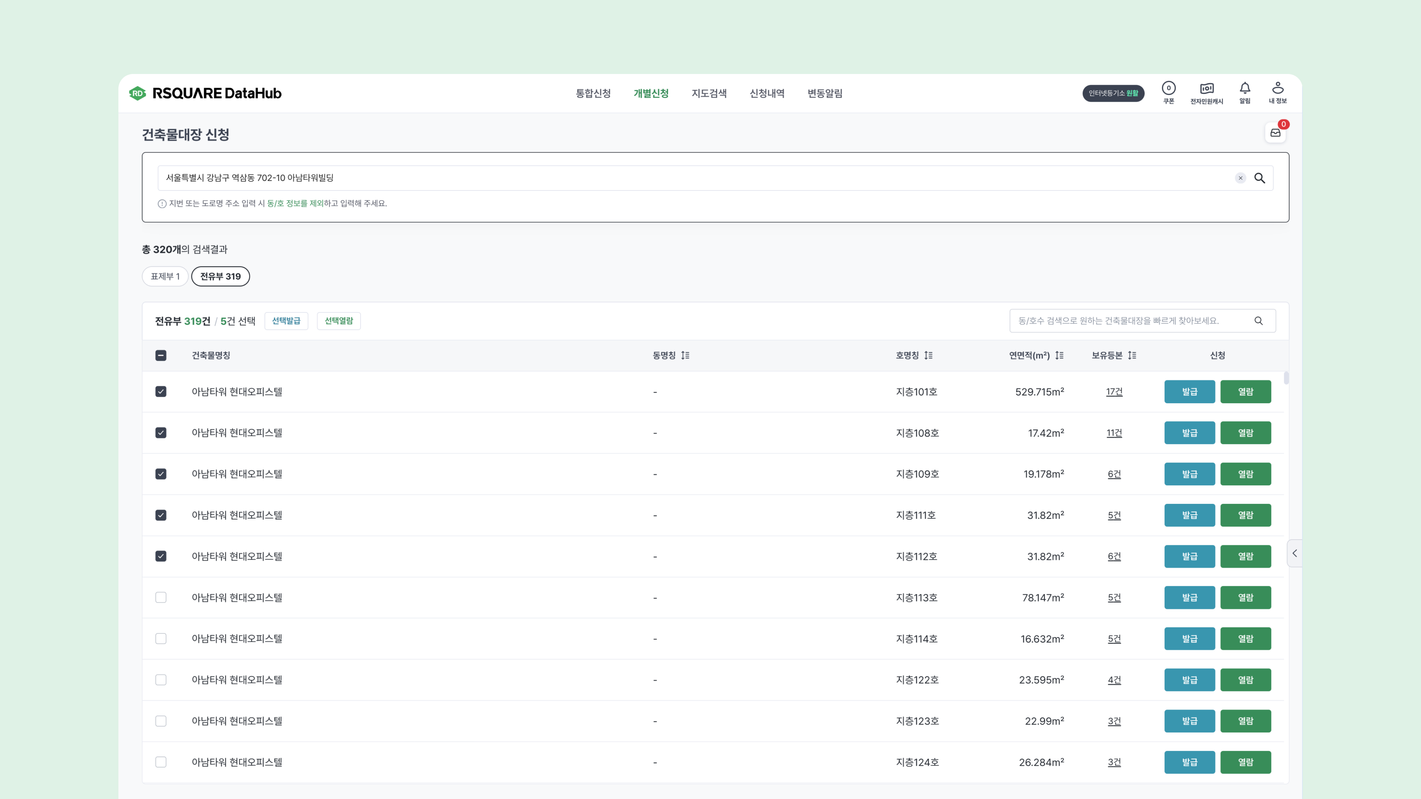Switch to the 표제부 1 tab
This screenshot has width=1421, height=799.
[x=165, y=276]
